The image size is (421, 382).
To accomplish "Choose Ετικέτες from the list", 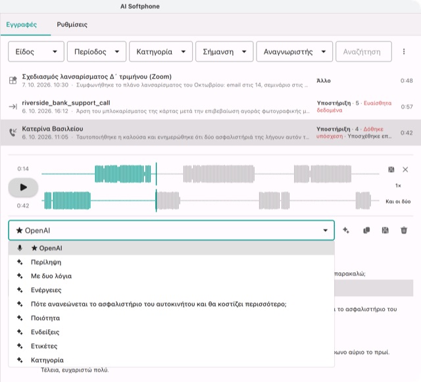I will [x=171, y=346].
